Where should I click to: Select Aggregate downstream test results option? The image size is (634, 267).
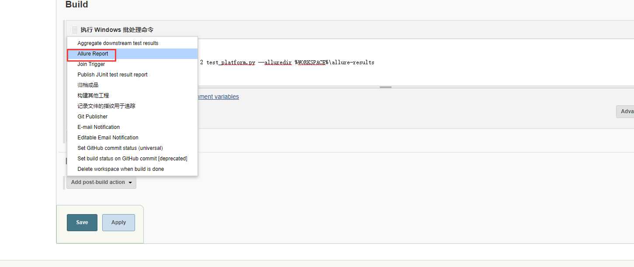pos(132,43)
